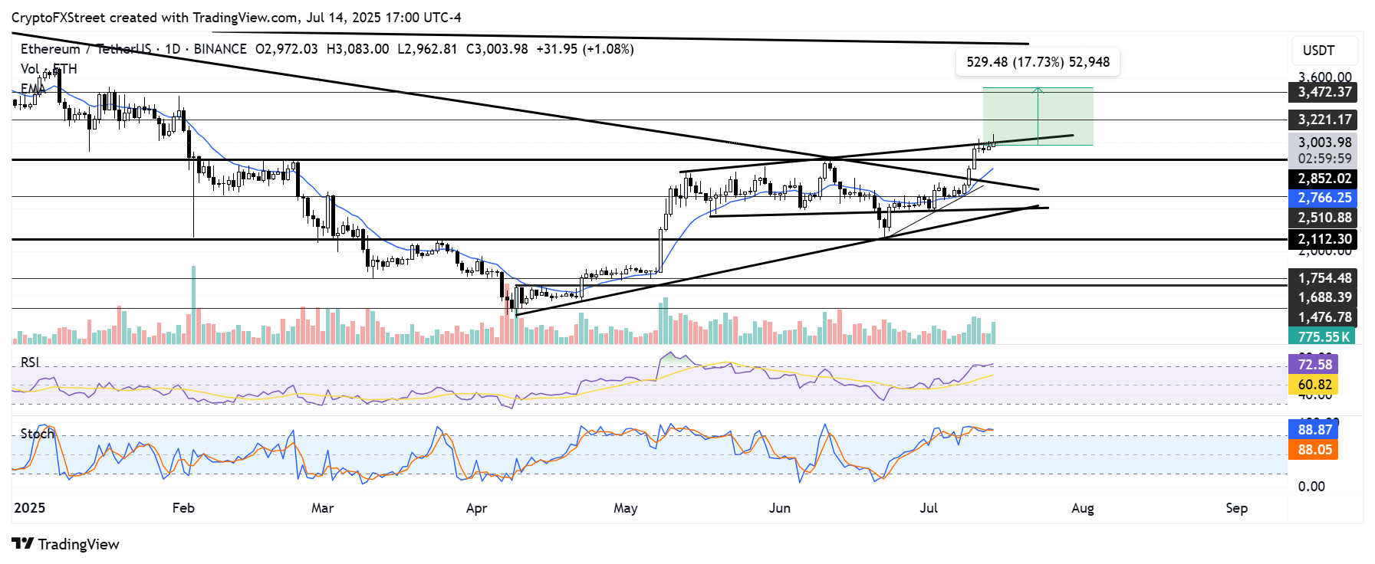Viewport: 1375px width, 564px height.
Task: Click the Jul label on time axis
Action: (928, 508)
